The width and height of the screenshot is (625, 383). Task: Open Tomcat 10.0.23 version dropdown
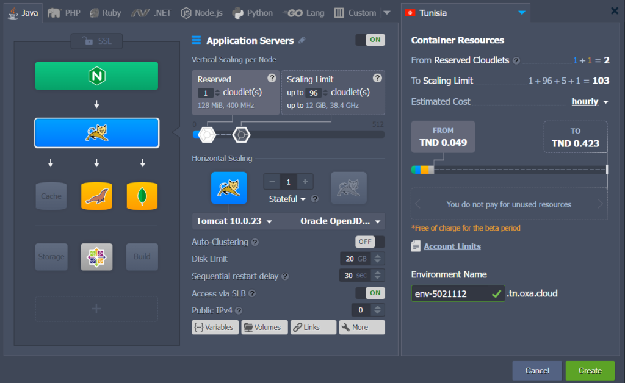[234, 221]
